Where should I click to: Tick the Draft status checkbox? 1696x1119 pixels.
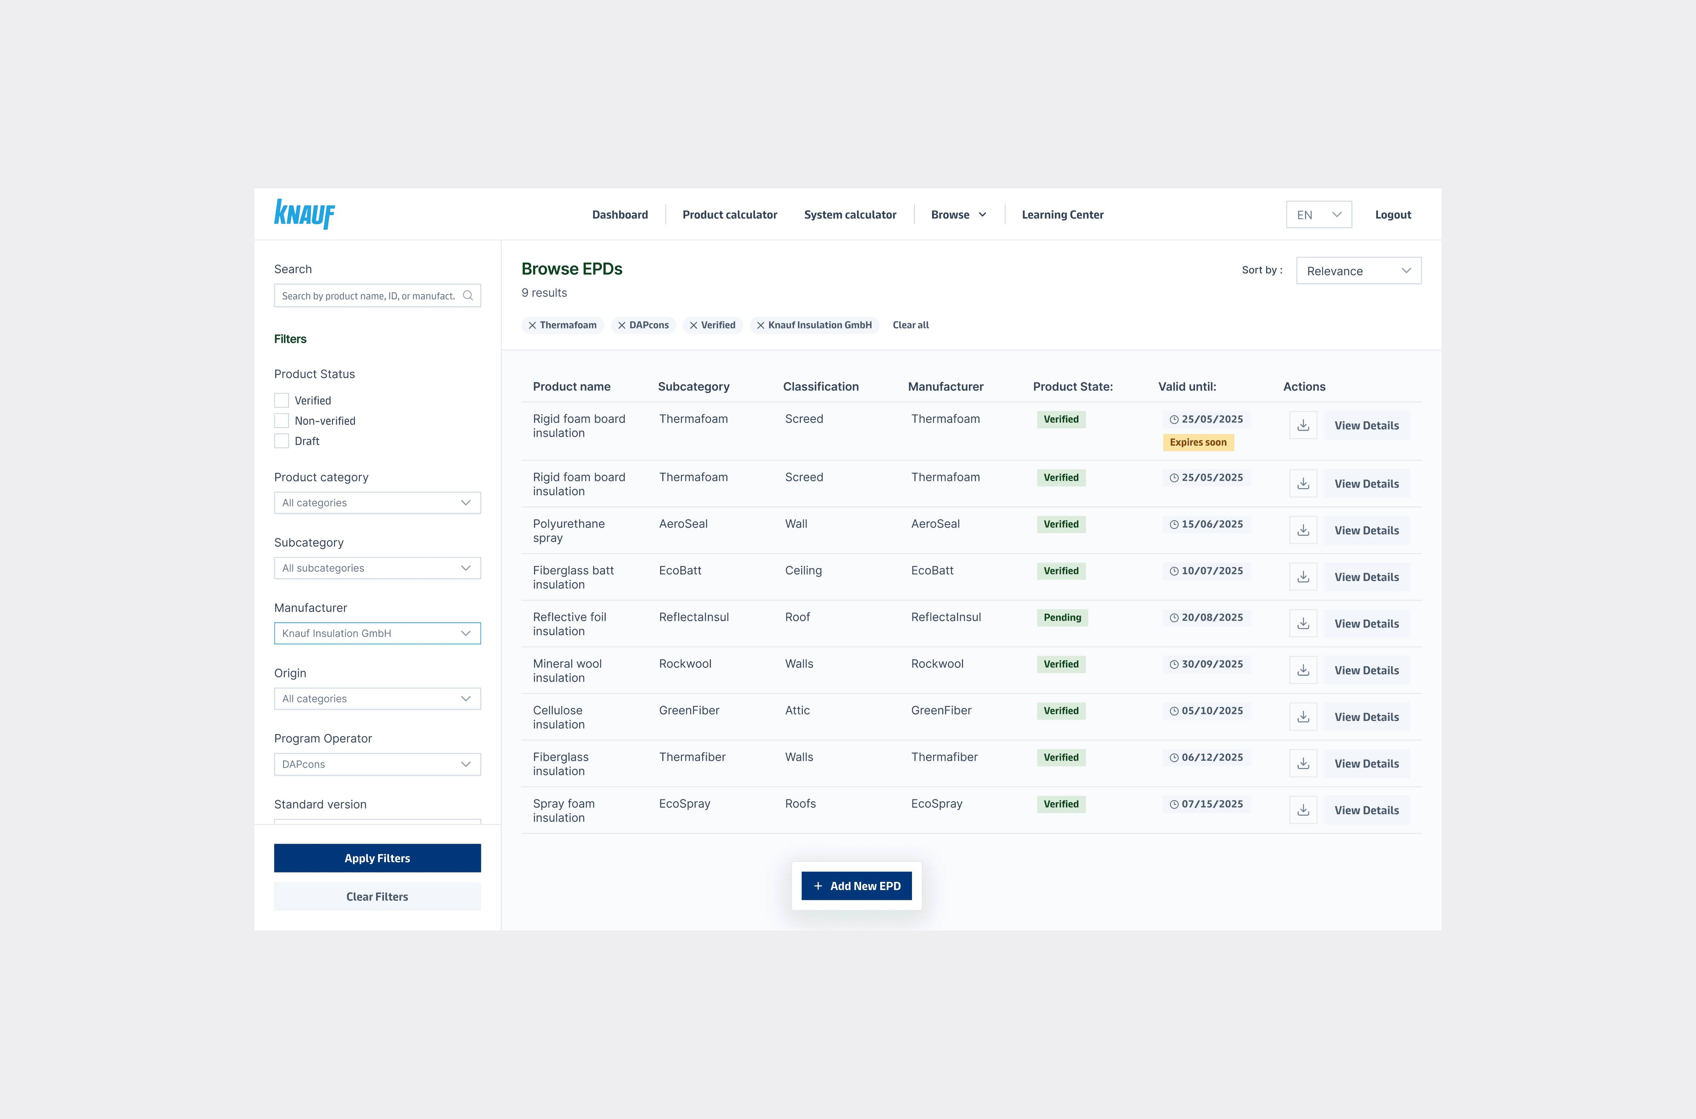click(282, 441)
